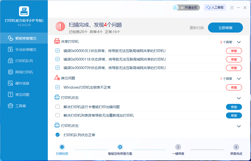
Task: Collapse the first 打印机状态 section chevron
Action: pos(239,98)
